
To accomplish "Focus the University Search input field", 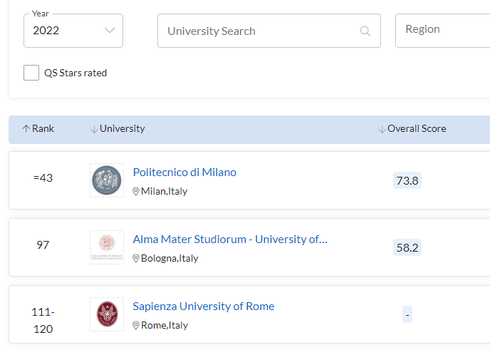I will click(260, 31).
